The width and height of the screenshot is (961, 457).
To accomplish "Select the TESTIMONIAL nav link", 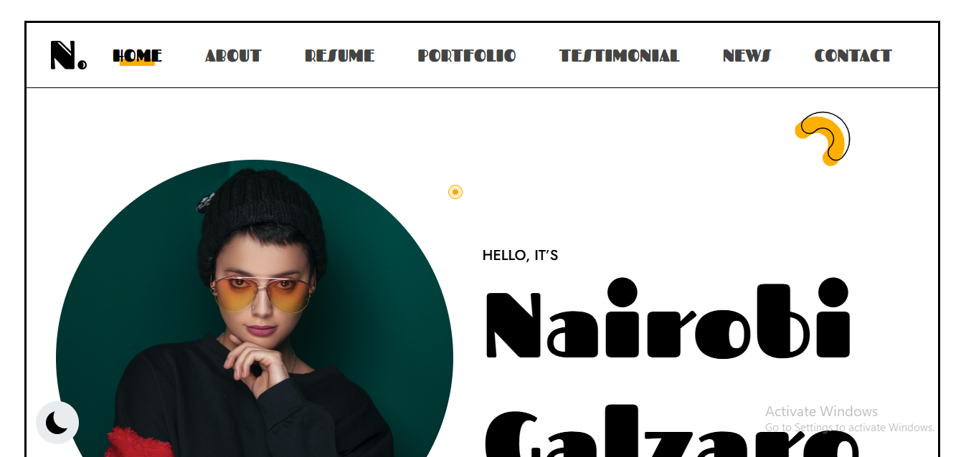I will [620, 56].
